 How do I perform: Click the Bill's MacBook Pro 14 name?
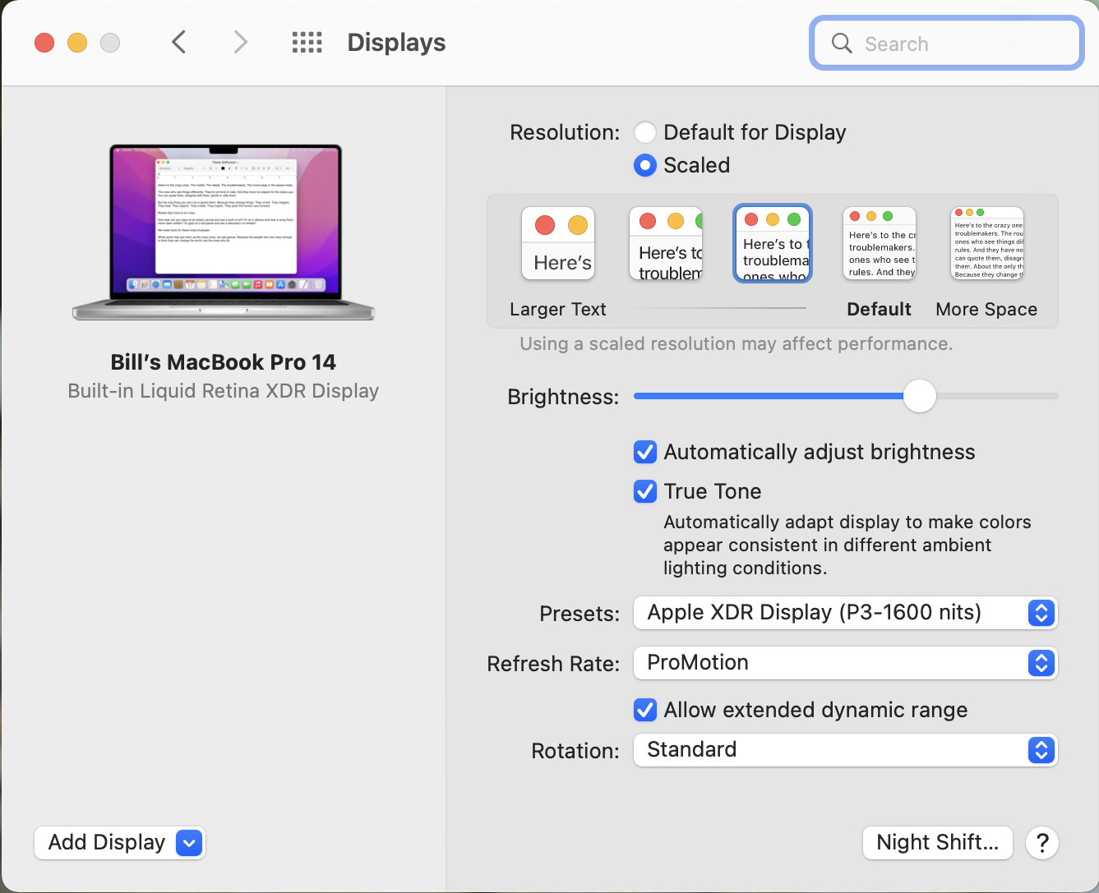click(224, 362)
